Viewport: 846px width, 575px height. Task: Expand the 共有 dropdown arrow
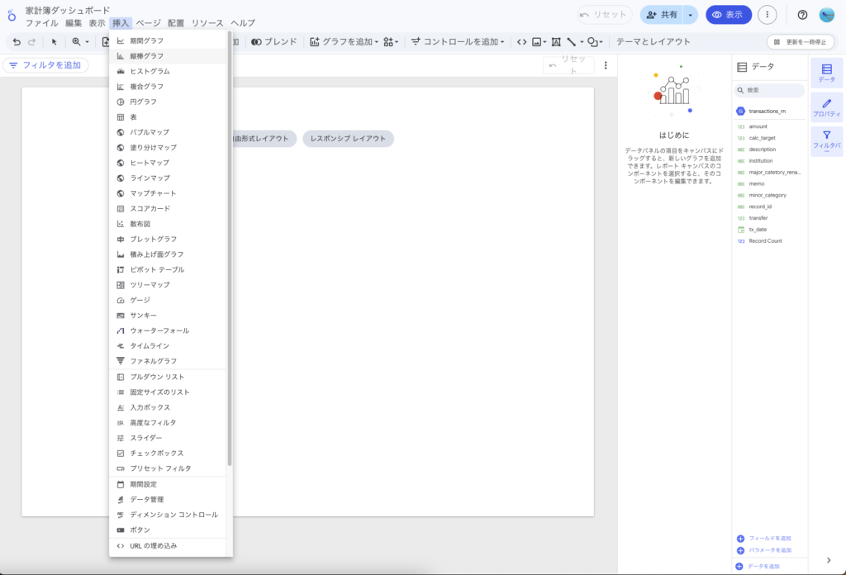[690, 15]
